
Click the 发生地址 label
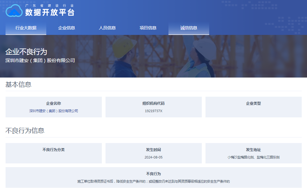point(253,150)
